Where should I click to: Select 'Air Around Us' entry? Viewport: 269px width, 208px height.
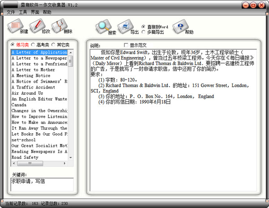pyautogui.click(x=39, y=93)
